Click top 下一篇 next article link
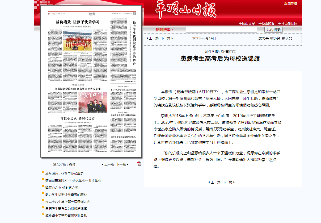Image resolution: width=321 pixels, height=223 pixels. [x=166, y=38]
